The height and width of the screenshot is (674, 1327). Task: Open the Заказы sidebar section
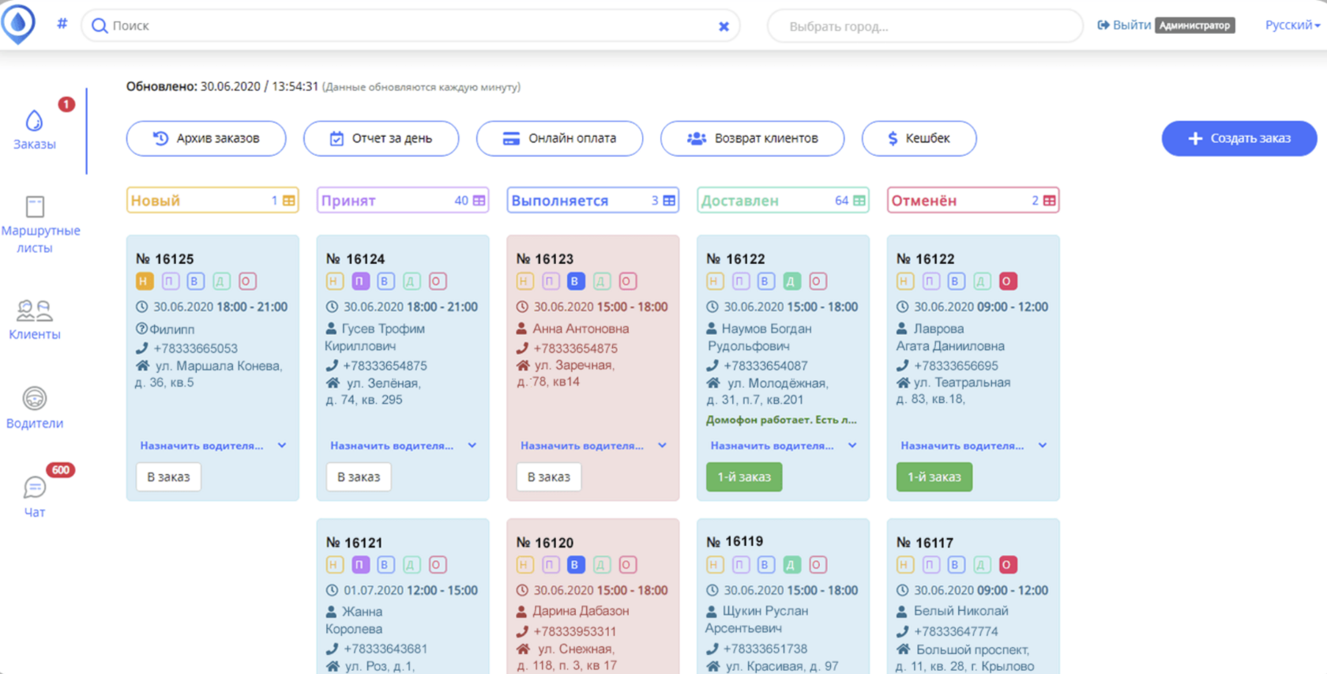(34, 130)
